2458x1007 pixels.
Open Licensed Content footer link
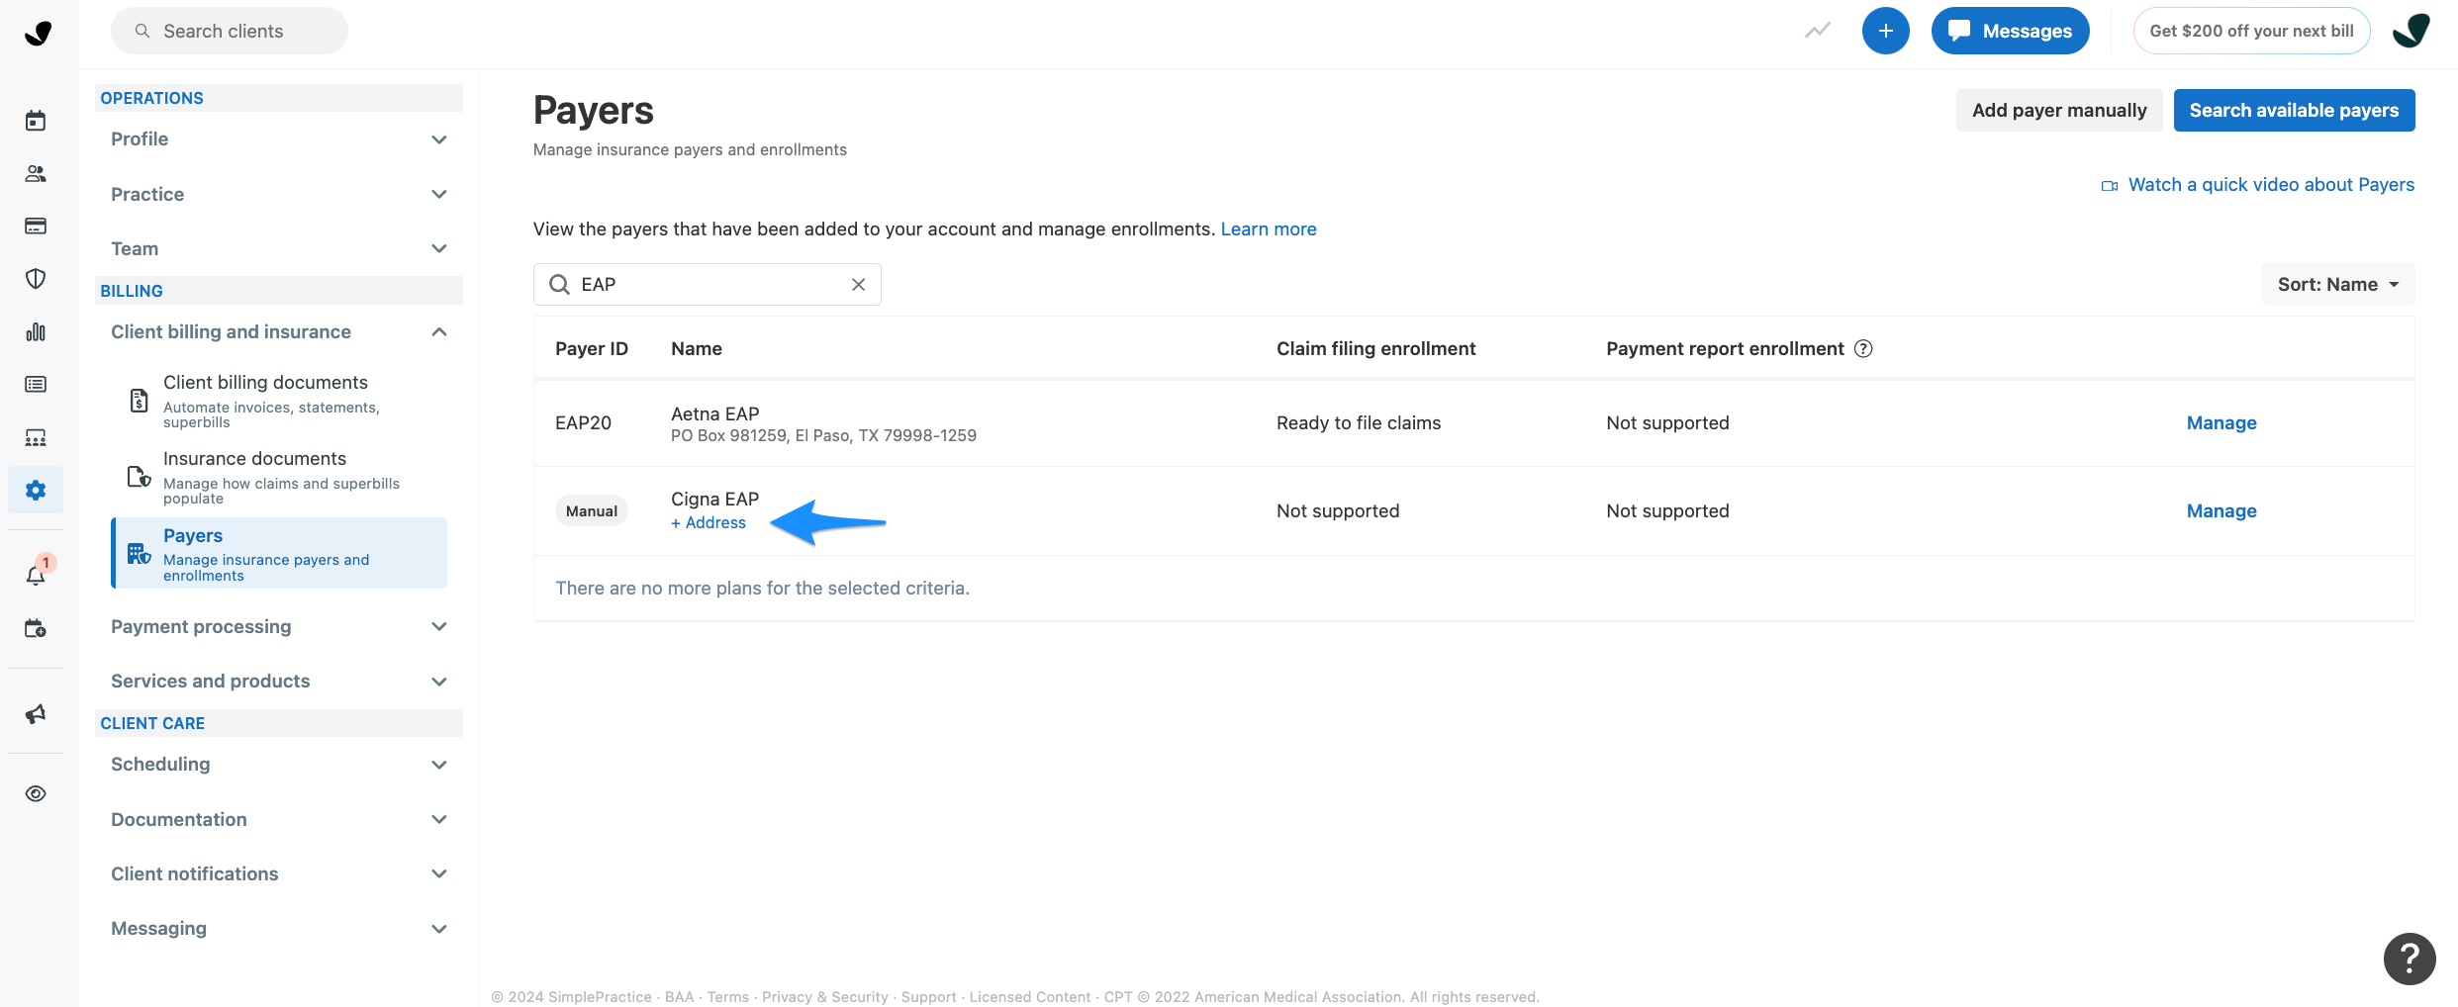pos(1030,997)
